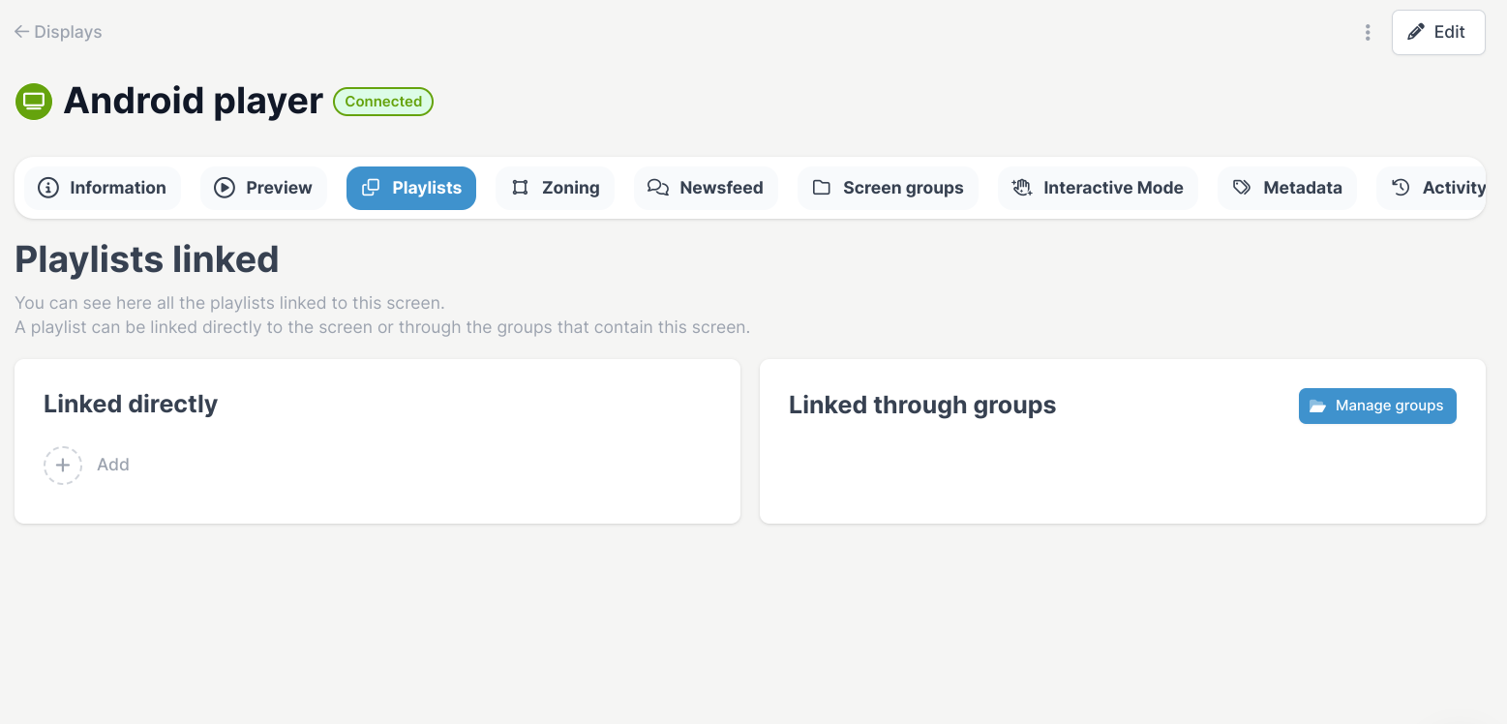The image size is (1507, 724).
Task: Click the green display status icon
Action: tap(34, 101)
